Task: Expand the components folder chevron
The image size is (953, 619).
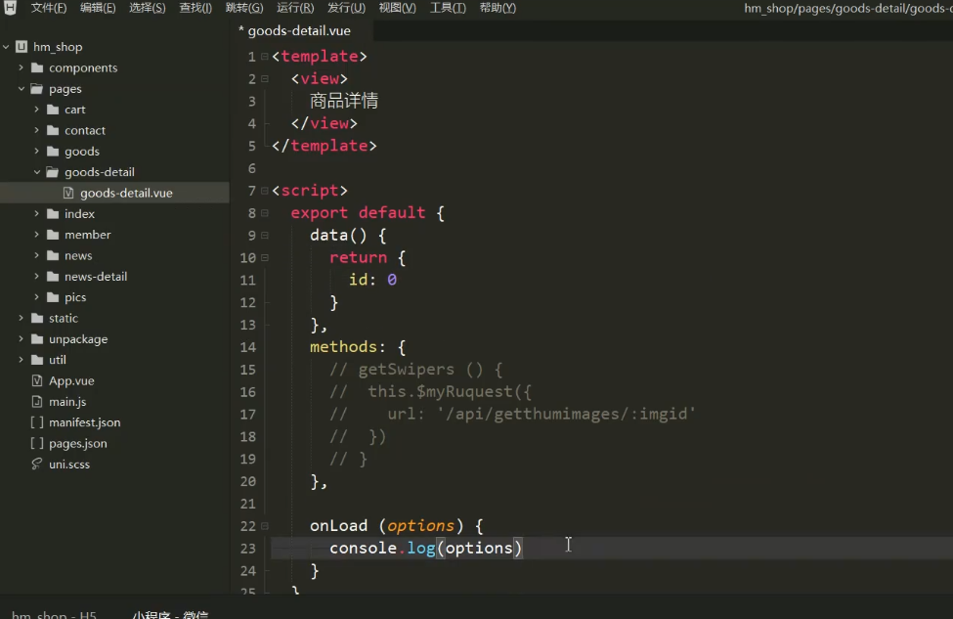Action: coord(22,67)
